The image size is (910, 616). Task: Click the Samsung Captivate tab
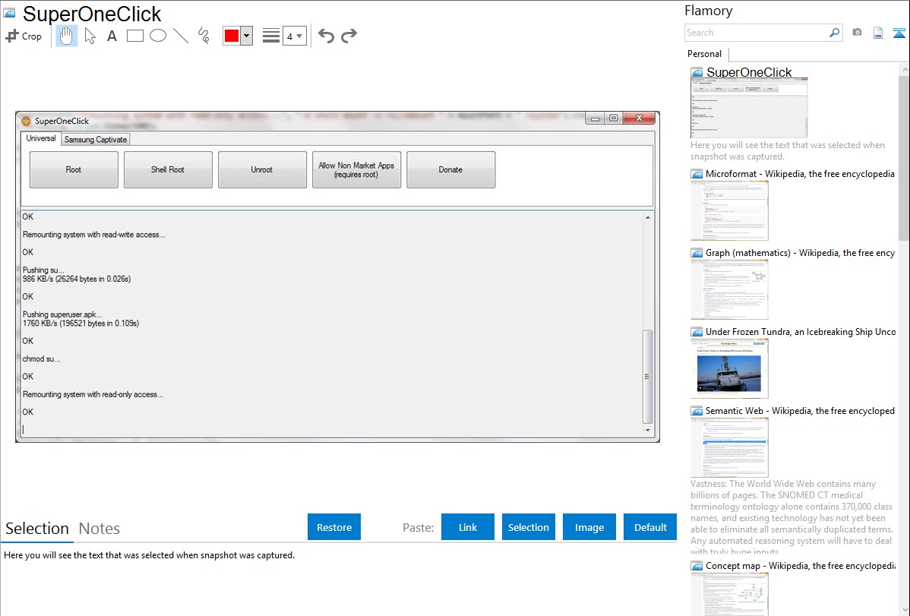[x=95, y=139]
